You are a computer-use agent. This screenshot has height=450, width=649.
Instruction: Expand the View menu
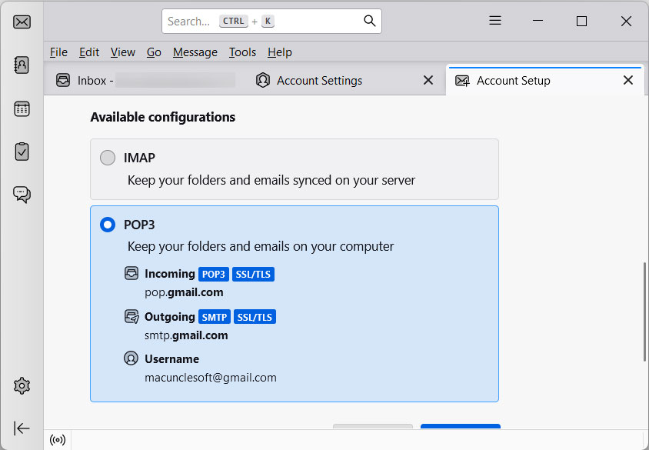click(x=122, y=52)
